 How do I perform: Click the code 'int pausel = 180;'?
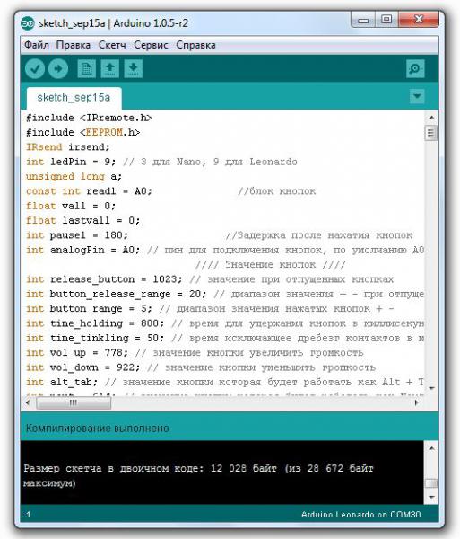[x=77, y=235]
